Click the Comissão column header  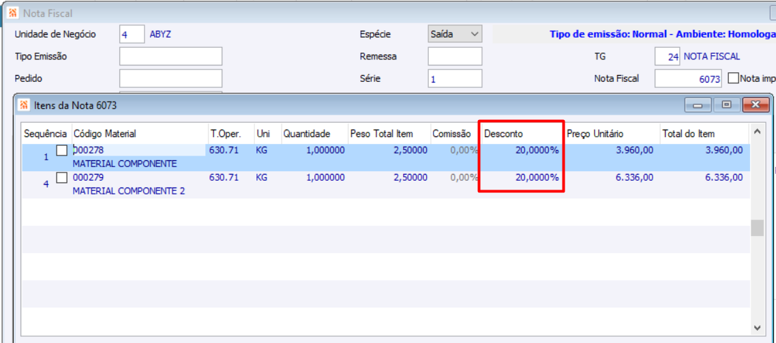pos(455,134)
